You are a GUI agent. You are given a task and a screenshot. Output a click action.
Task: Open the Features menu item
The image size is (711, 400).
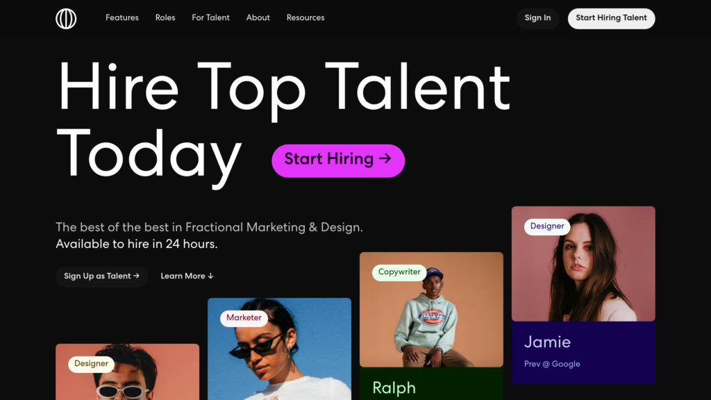pyautogui.click(x=122, y=18)
